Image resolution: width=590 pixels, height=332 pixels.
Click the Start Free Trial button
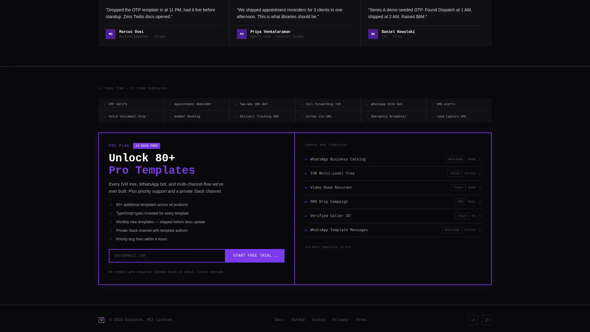tap(255, 256)
